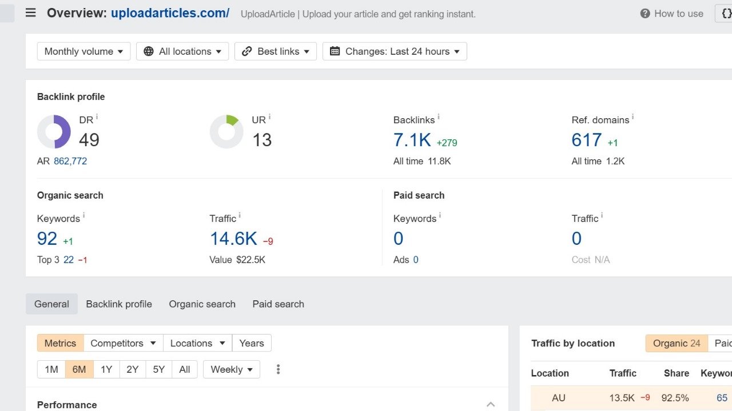The image size is (732, 411).
Task: Open the Weekly interval dropdown
Action: (x=232, y=369)
